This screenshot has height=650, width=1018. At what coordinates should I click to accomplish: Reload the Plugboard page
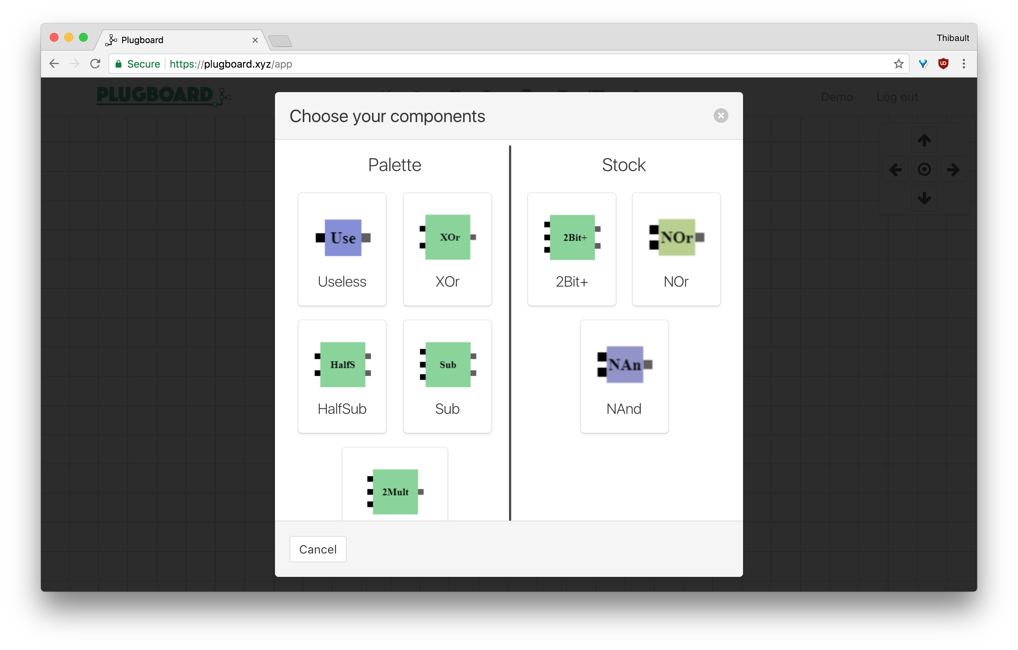tap(95, 64)
